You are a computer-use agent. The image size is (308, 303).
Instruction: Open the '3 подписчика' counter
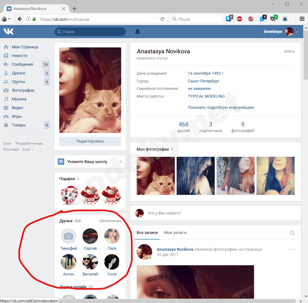(x=211, y=127)
